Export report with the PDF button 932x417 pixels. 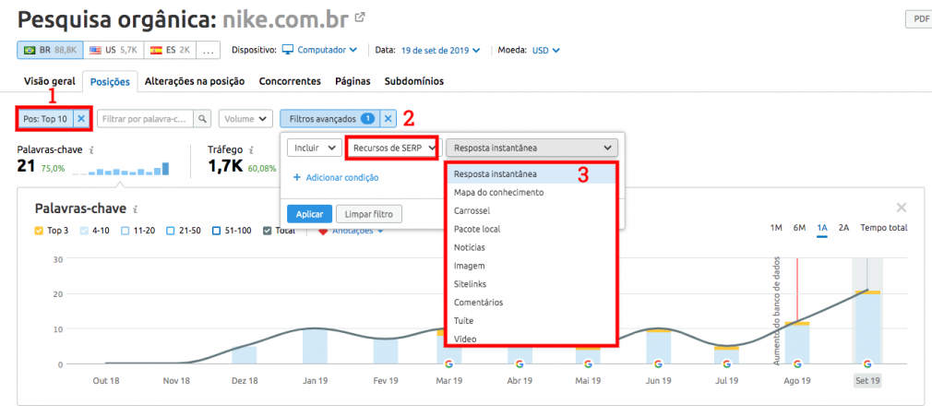point(918,19)
